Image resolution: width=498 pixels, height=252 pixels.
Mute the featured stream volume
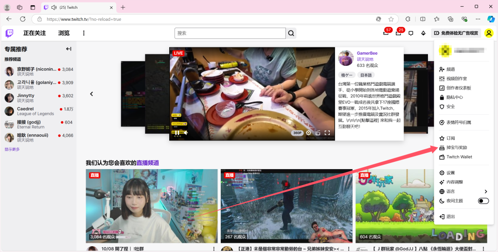(x=186, y=133)
